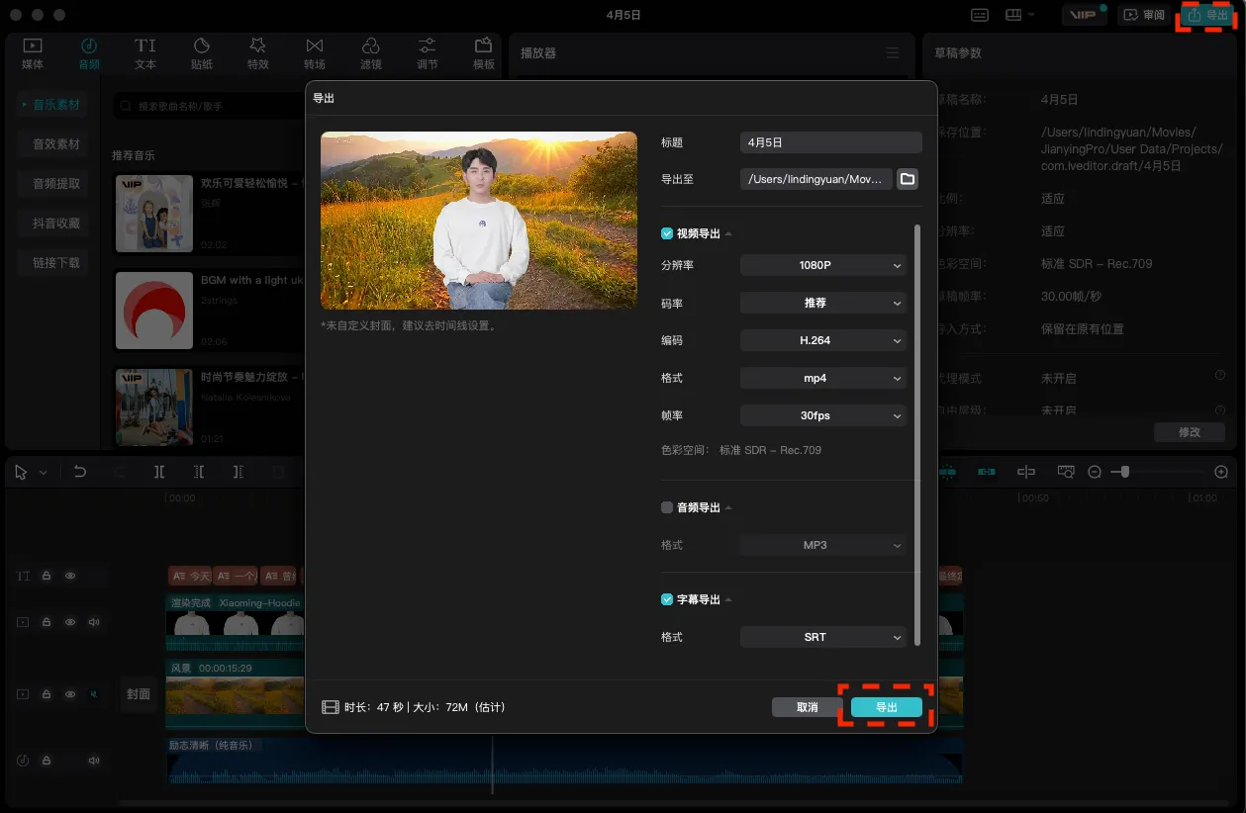Click the 取消 button in the export dialog
This screenshot has height=813, width=1246.
tap(808, 707)
